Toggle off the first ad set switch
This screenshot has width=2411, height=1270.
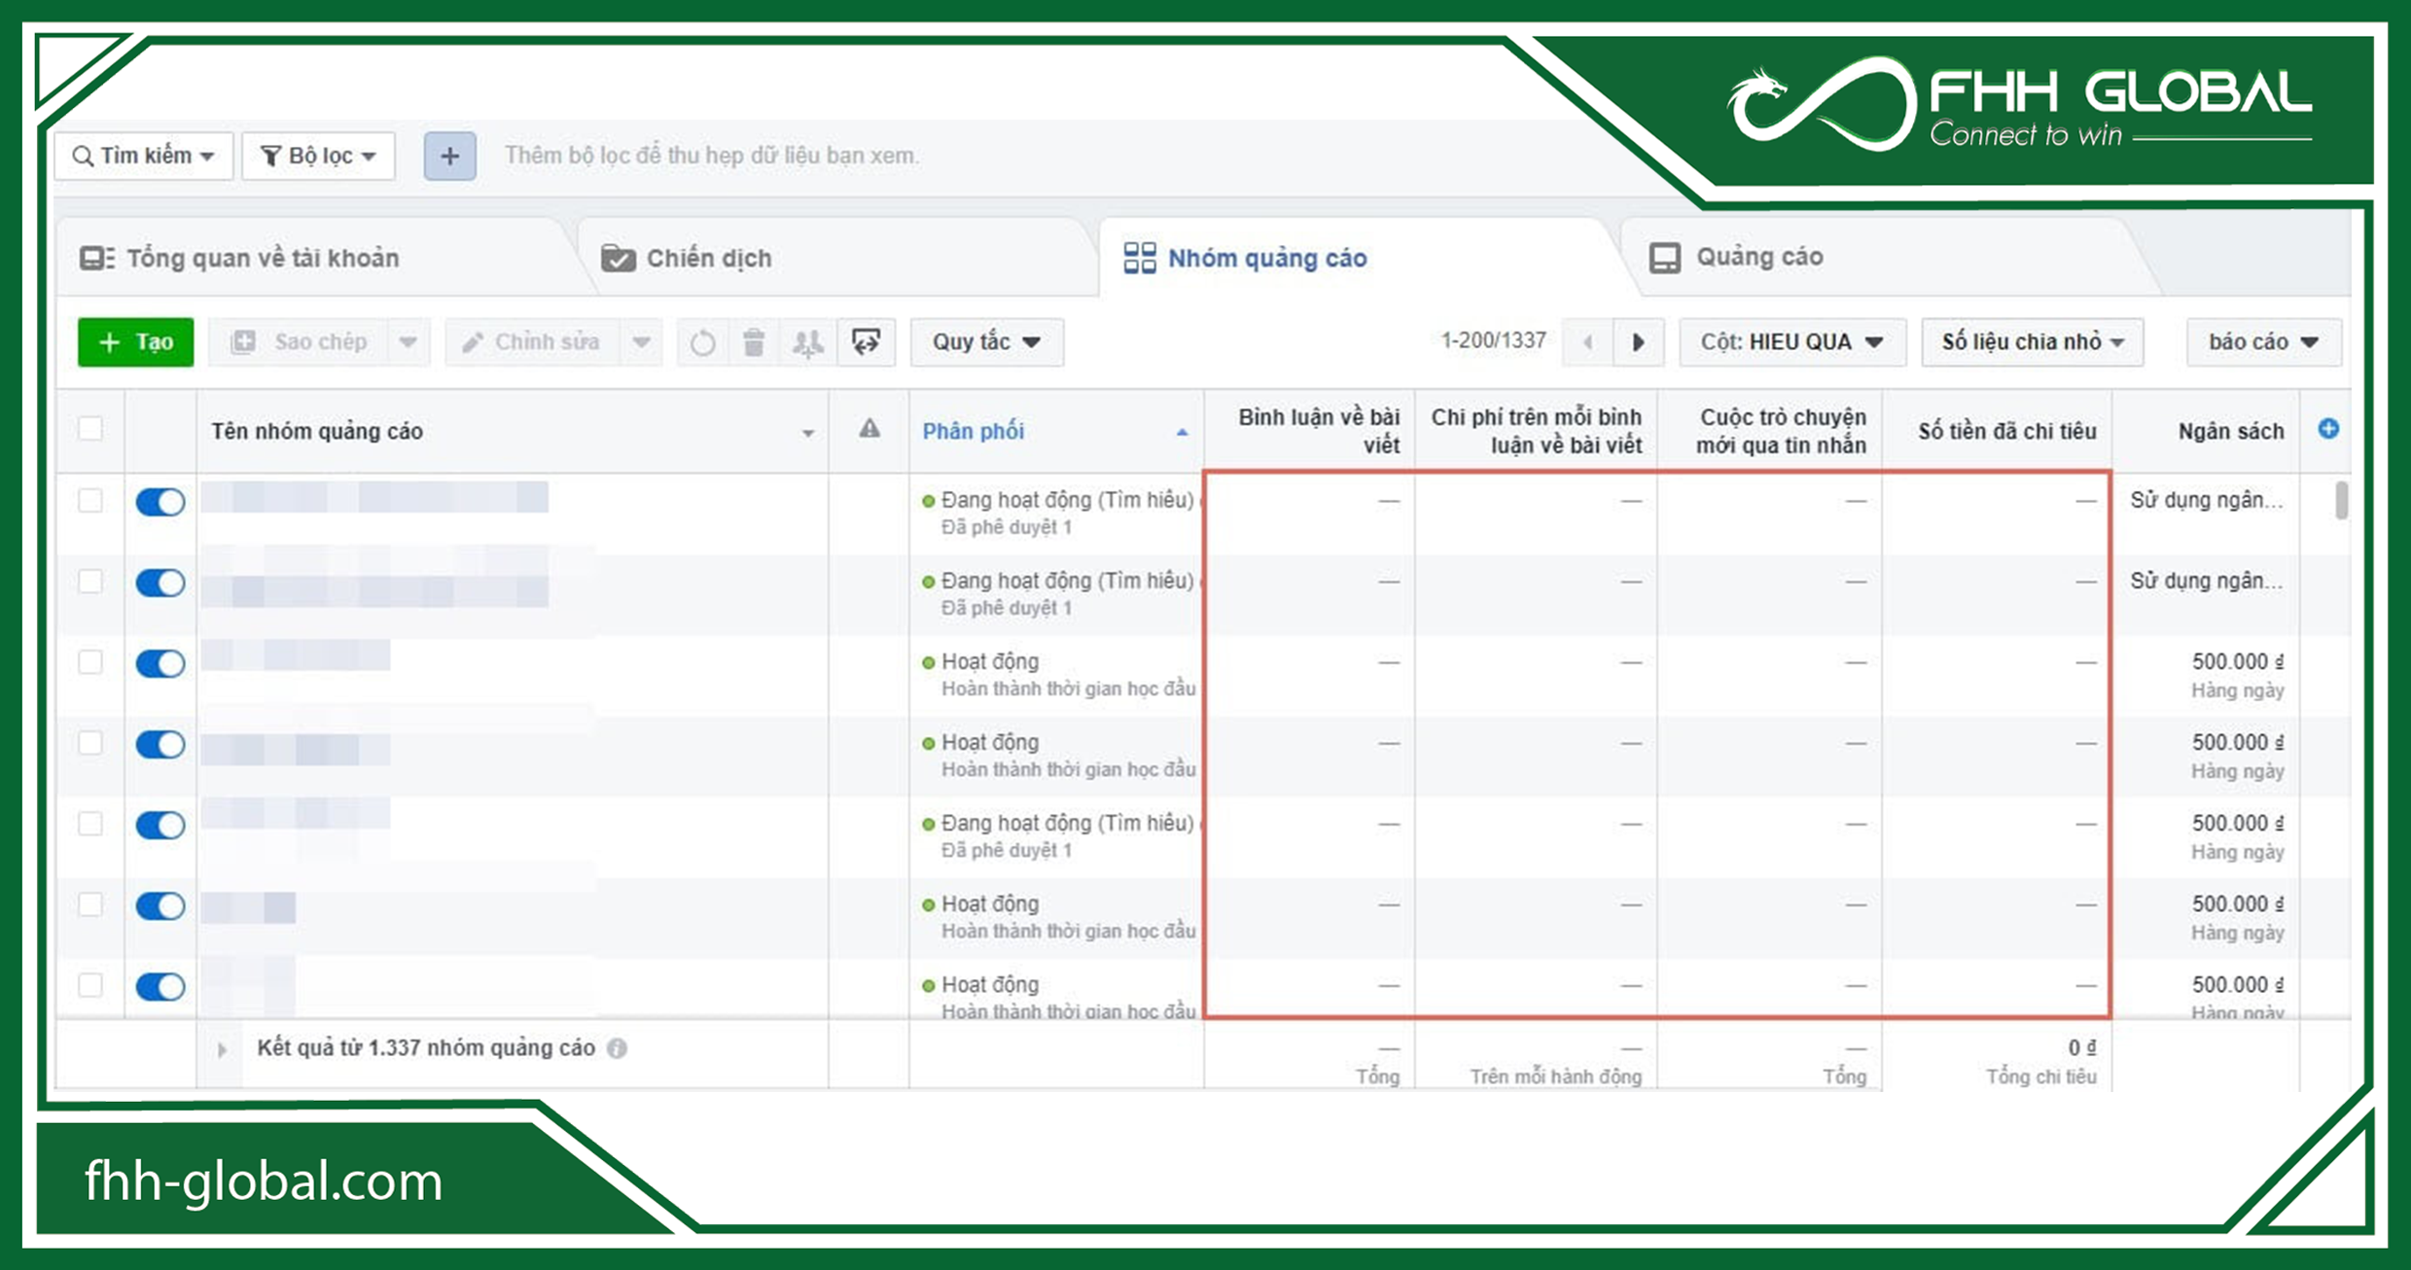tap(160, 502)
